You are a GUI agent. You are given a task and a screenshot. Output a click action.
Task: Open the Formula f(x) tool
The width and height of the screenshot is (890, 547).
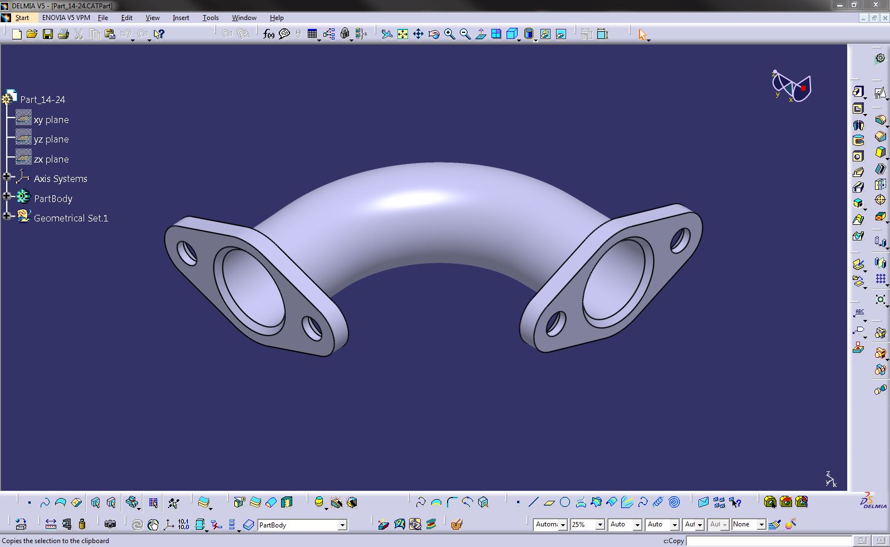(x=269, y=35)
